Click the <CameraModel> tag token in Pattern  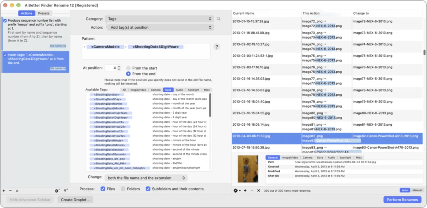105,47
